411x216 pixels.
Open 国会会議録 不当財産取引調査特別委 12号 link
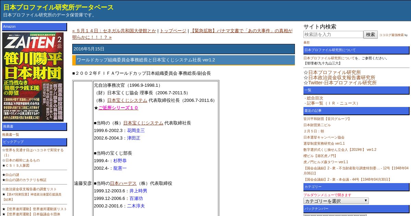(x=356, y=171)
